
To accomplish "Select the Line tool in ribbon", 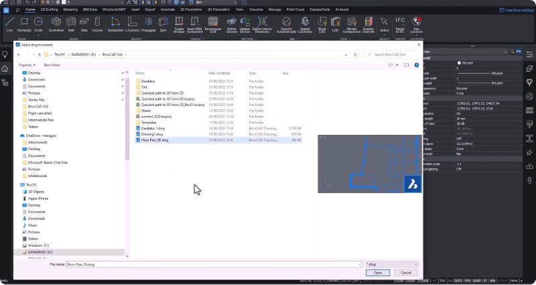I will pyautogui.click(x=9, y=24).
